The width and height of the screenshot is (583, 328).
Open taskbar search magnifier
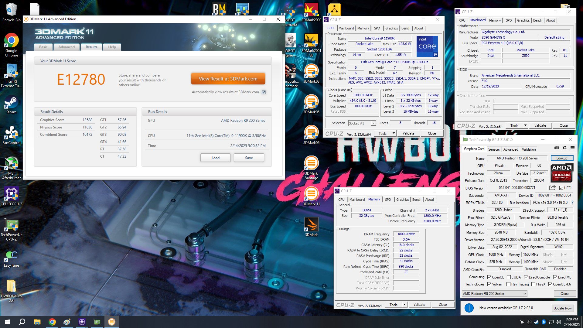coord(22,322)
